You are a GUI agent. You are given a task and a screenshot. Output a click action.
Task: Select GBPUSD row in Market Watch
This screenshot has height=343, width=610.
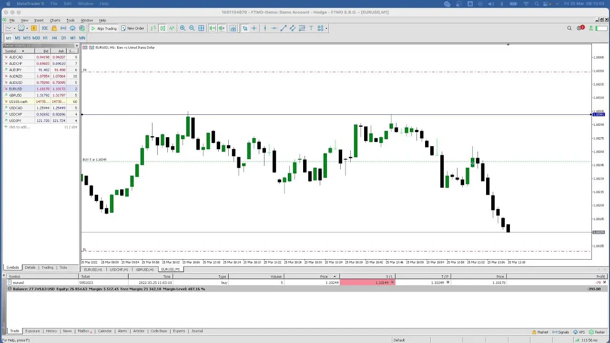pos(41,95)
